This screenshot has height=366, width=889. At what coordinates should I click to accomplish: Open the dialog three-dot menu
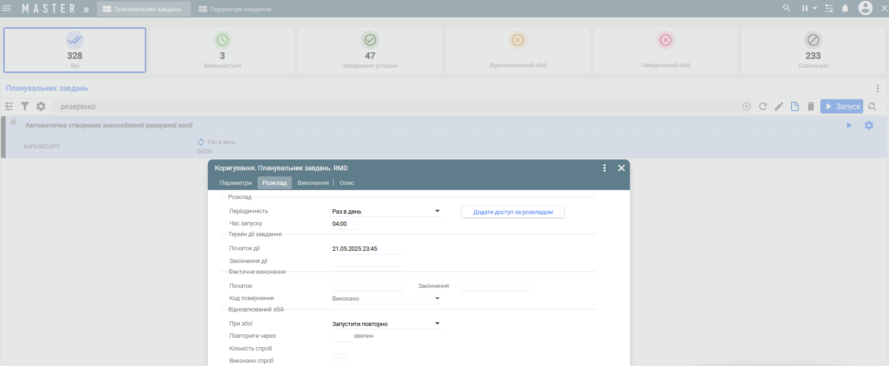tap(605, 168)
